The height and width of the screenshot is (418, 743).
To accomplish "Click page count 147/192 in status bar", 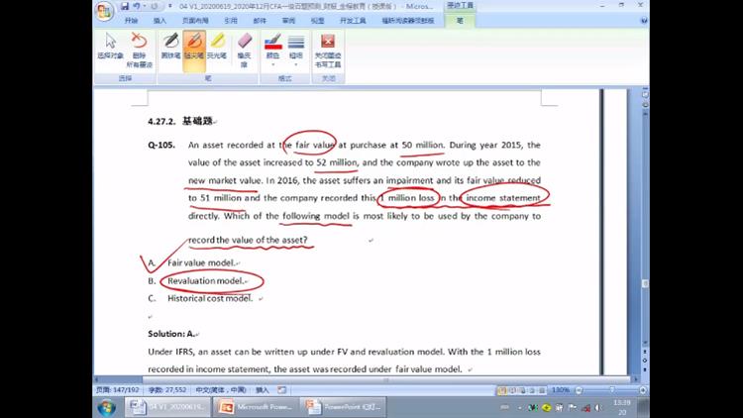I will click(118, 390).
